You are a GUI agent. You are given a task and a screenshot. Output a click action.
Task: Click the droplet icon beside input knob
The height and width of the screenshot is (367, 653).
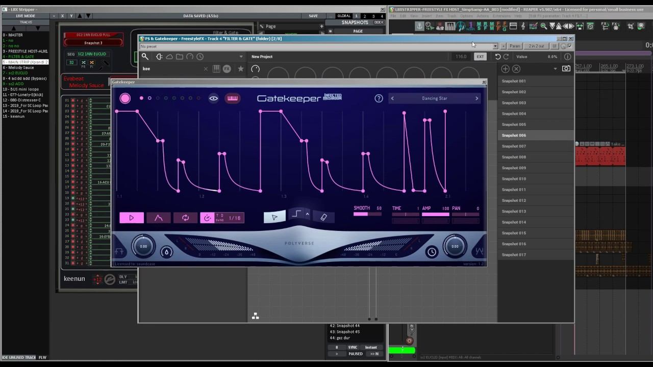click(x=166, y=251)
